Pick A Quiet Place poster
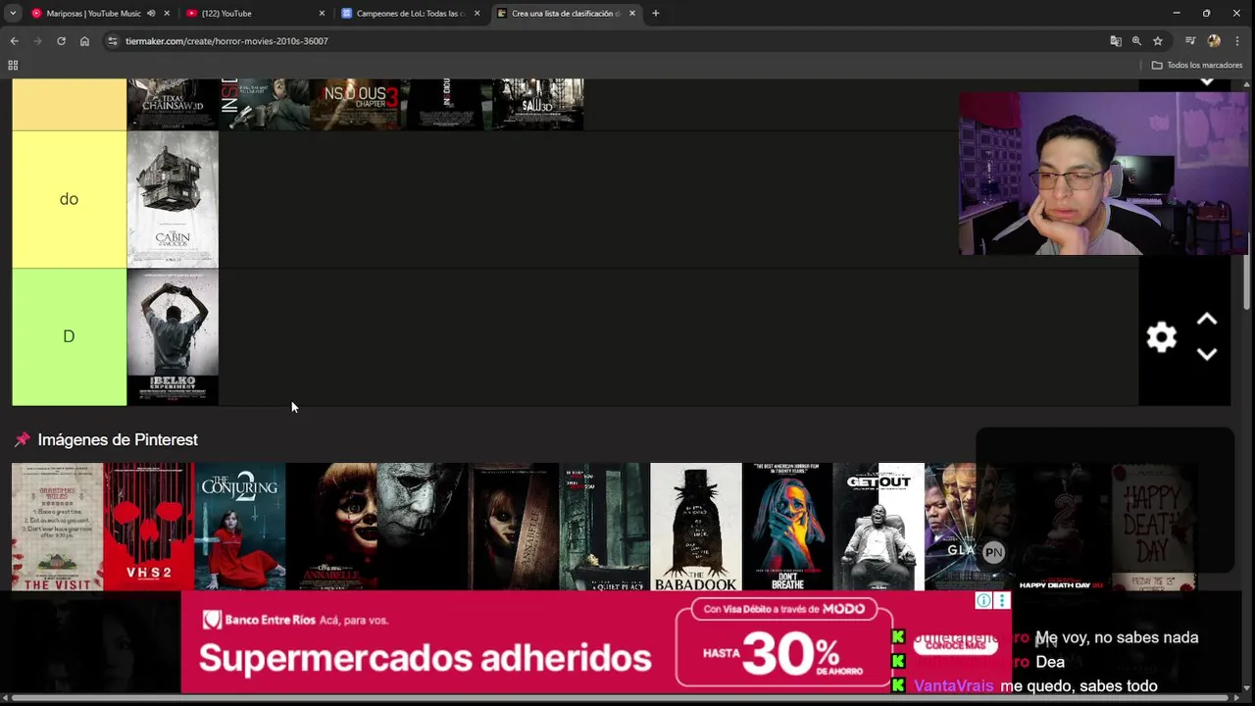The image size is (1255, 706). pos(604,527)
